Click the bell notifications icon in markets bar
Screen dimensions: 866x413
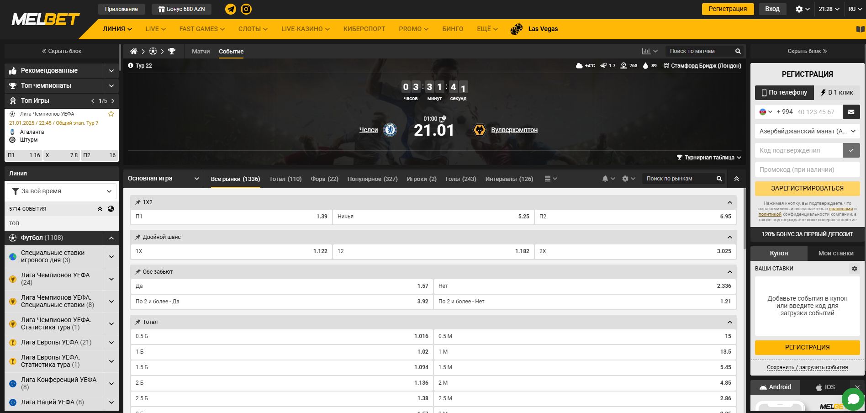point(605,179)
